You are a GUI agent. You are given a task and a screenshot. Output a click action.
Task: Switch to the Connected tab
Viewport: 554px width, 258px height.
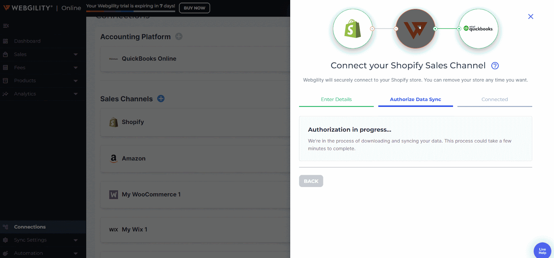495,100
